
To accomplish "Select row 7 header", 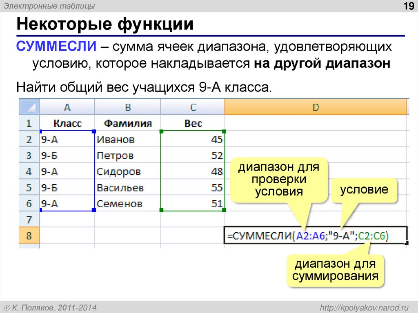I will (x=29, y=219).
